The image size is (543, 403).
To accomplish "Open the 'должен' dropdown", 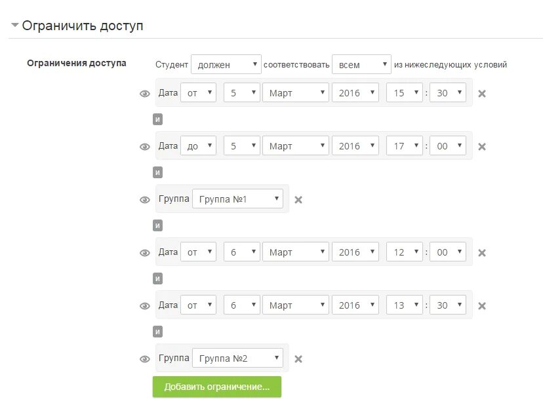I will pyautogui.click(x=226, y=64).
